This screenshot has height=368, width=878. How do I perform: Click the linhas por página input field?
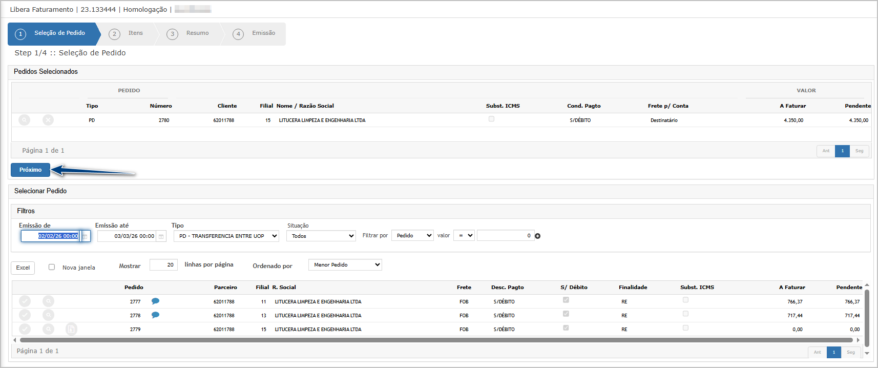tap(163, 265)
